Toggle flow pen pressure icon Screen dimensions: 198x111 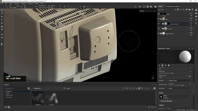point(37,6)
